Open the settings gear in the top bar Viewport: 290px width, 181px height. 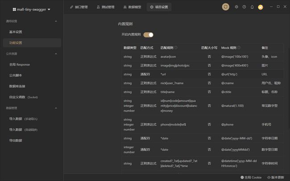[236, 7]
